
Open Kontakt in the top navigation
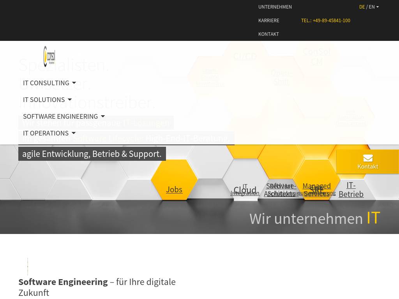(268, 34)
